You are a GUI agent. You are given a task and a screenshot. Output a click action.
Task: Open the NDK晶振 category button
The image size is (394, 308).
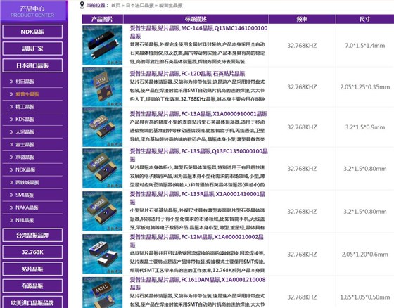click(32, 32)
